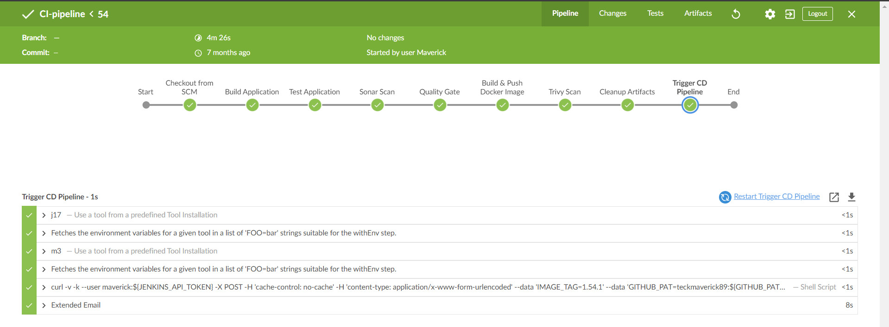Image resolution: width=889 pixels, height=327 pixels.
Task: Click the success checkmark icon in header
Action: pyautogui.click(x=28, y=14)
